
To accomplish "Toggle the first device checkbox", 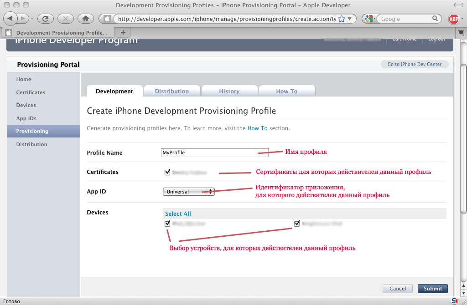I will pyautogui.click(x=167, y=224).
